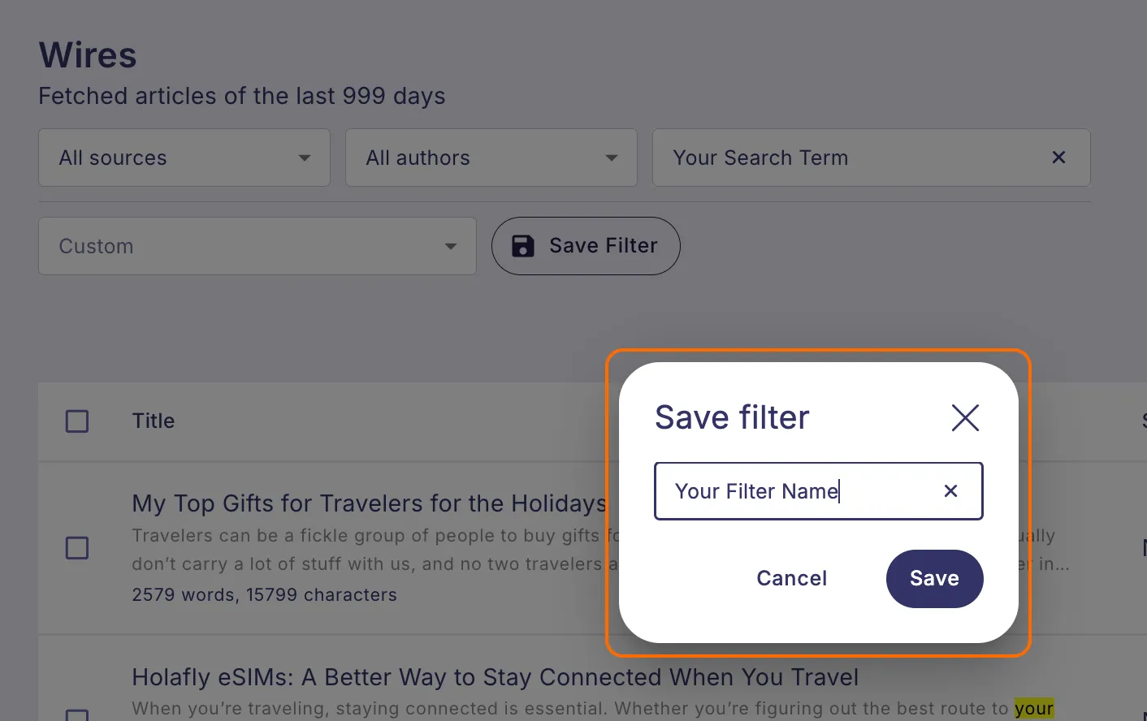The height and width of the screenshot is (721, 1147).
Task: Click the Save Filter button label
Action: pyautogui.click(x=604, y=246)
